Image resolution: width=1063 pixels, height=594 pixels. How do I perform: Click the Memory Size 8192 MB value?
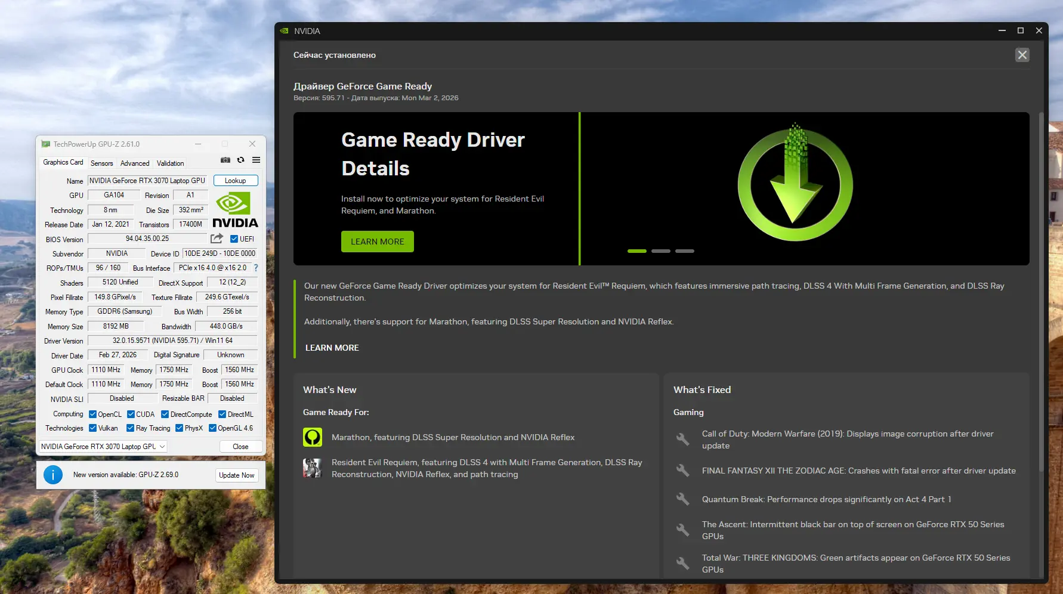[116, 326]
